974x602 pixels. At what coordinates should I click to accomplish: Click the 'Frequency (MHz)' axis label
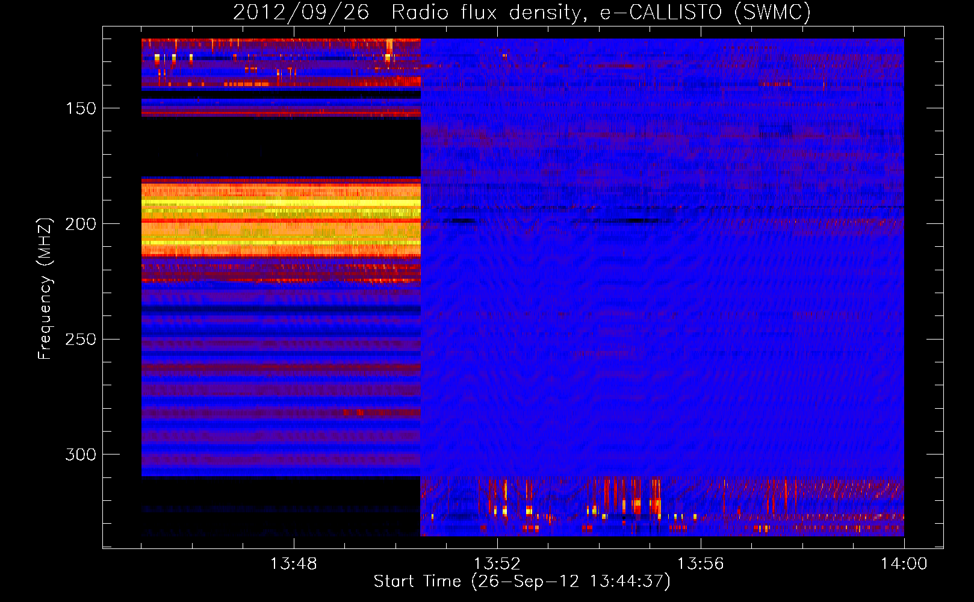point(45,288)
